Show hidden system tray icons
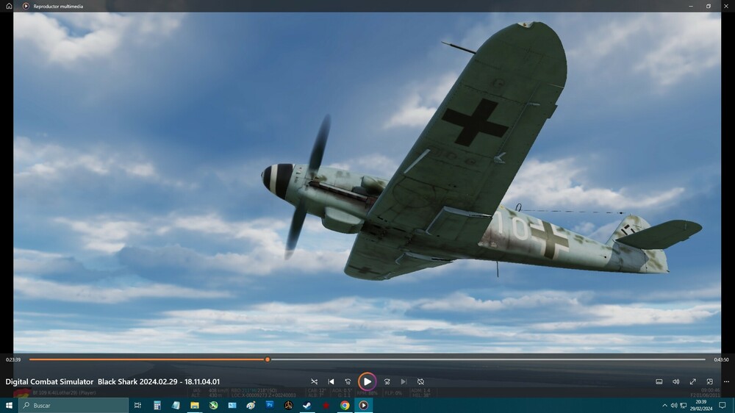Screen dimensions: 735x413 (x=665, y=406)
